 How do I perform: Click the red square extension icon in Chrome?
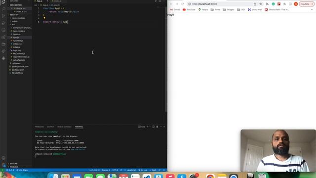point(279,4)
